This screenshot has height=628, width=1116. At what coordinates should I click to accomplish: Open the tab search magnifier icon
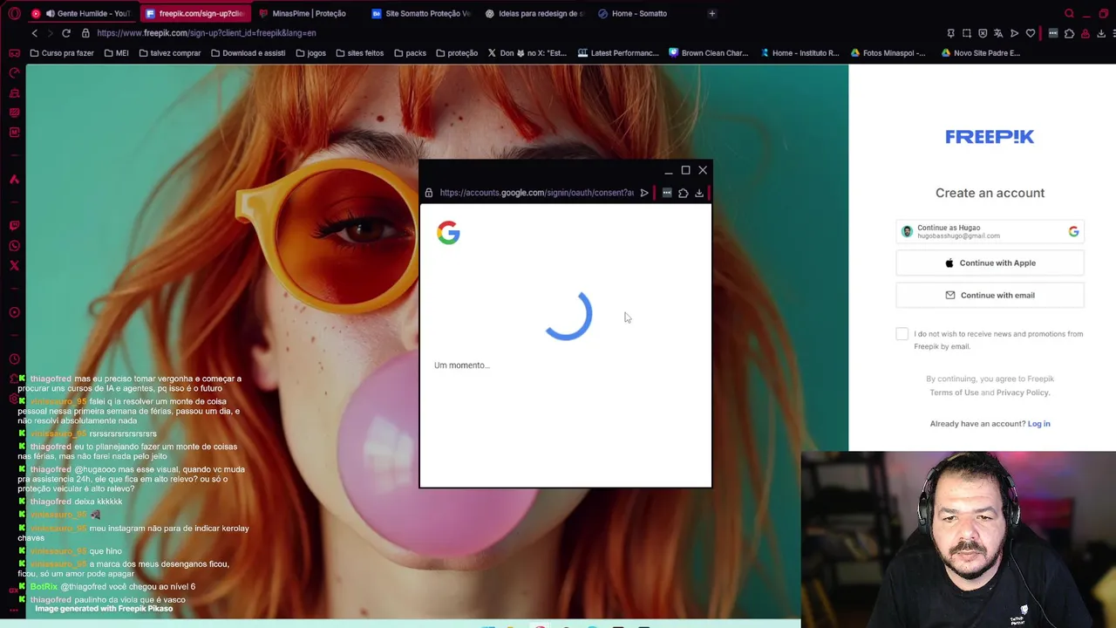1069,13
